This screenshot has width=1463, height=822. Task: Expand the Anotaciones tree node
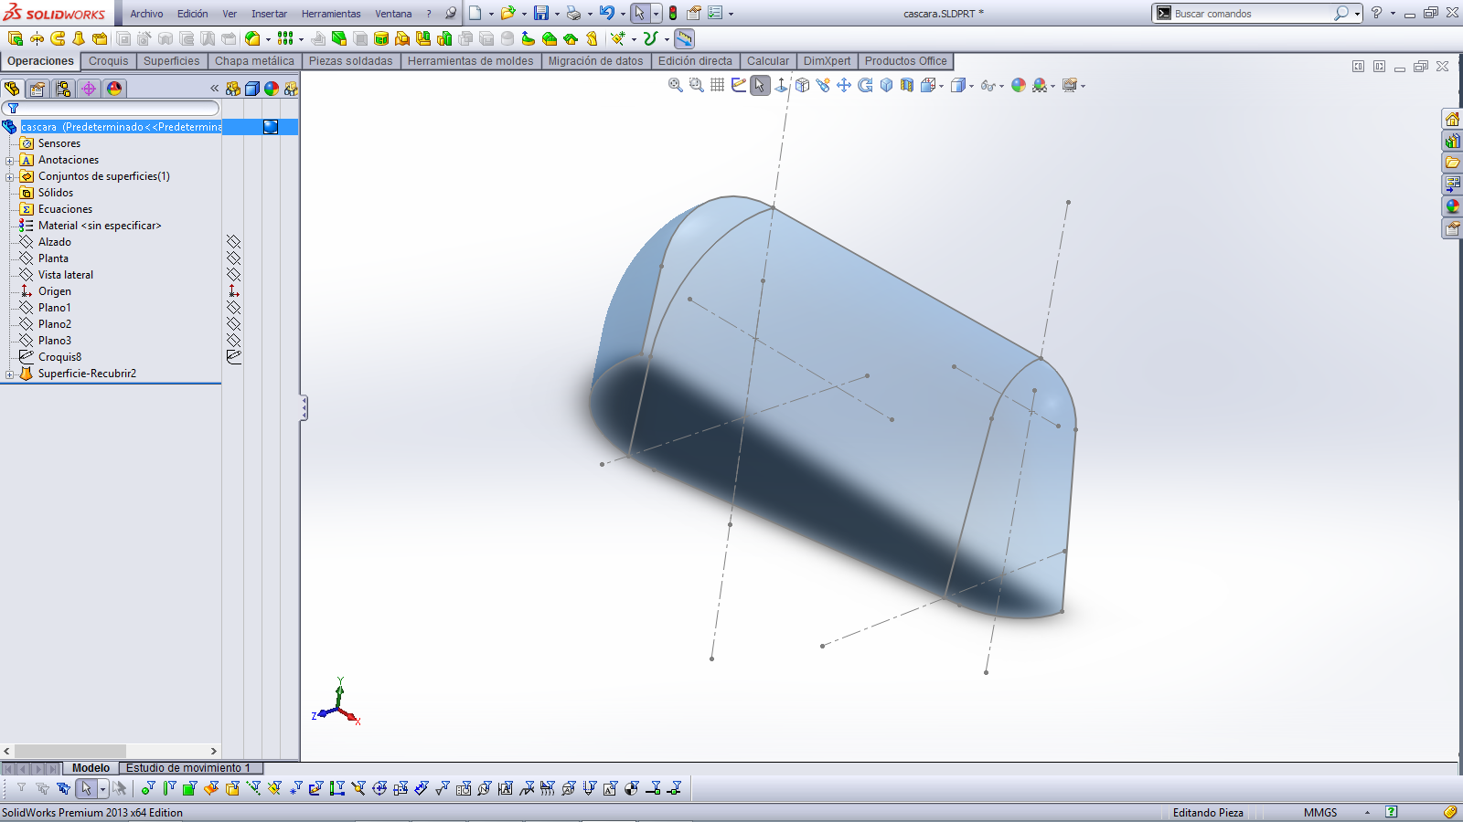9,161
